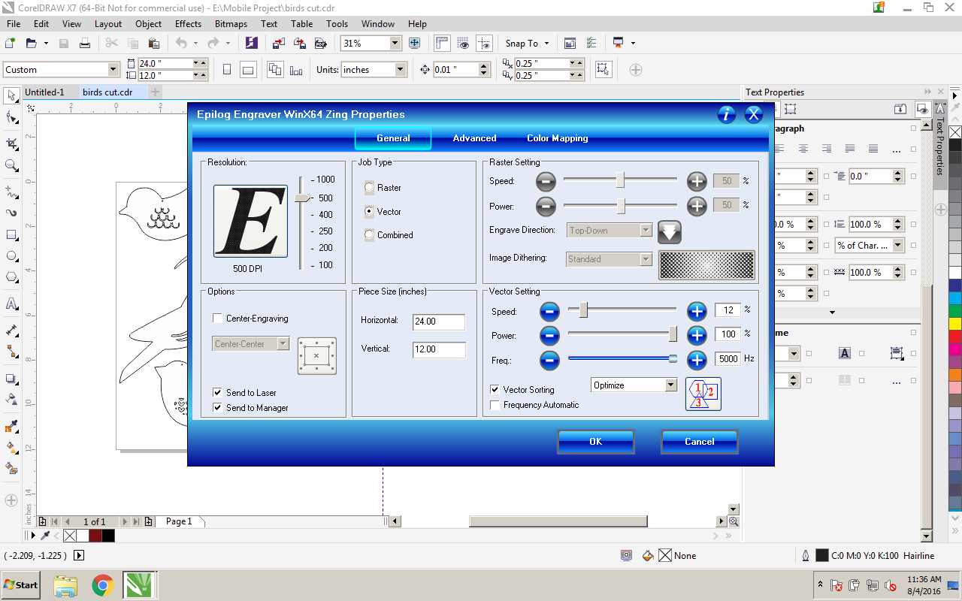Select the Freehand tool in toolbox
This screenshot has height=601, width=962.
click(x=11, y=191)
